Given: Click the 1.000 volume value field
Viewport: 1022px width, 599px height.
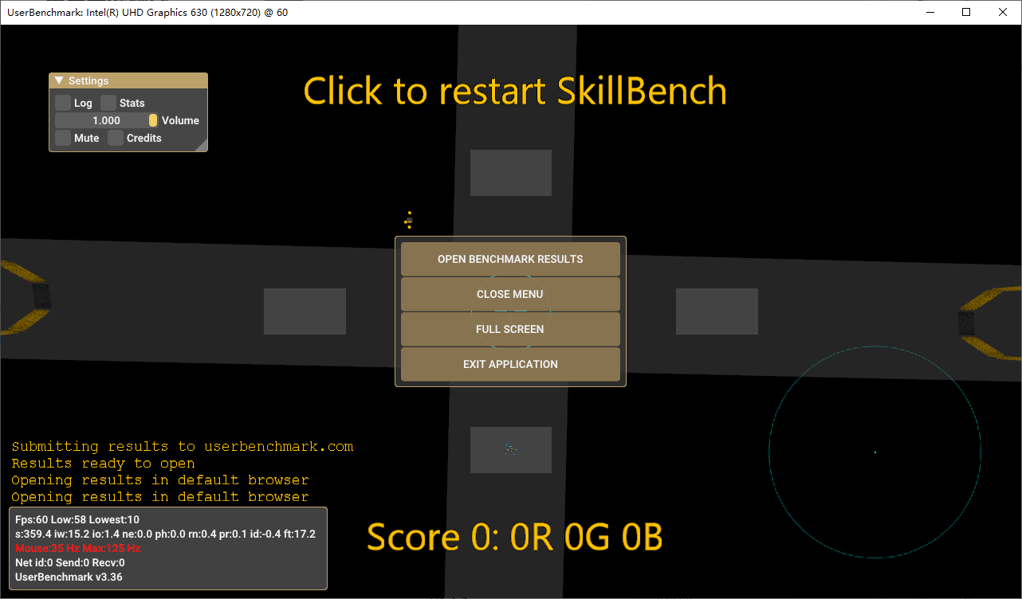Looking at the screenshot, I should pos(107,120).
